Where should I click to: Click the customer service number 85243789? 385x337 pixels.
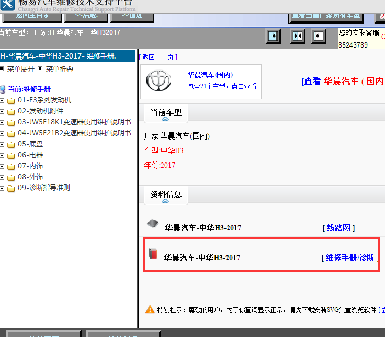click(353, 45)
